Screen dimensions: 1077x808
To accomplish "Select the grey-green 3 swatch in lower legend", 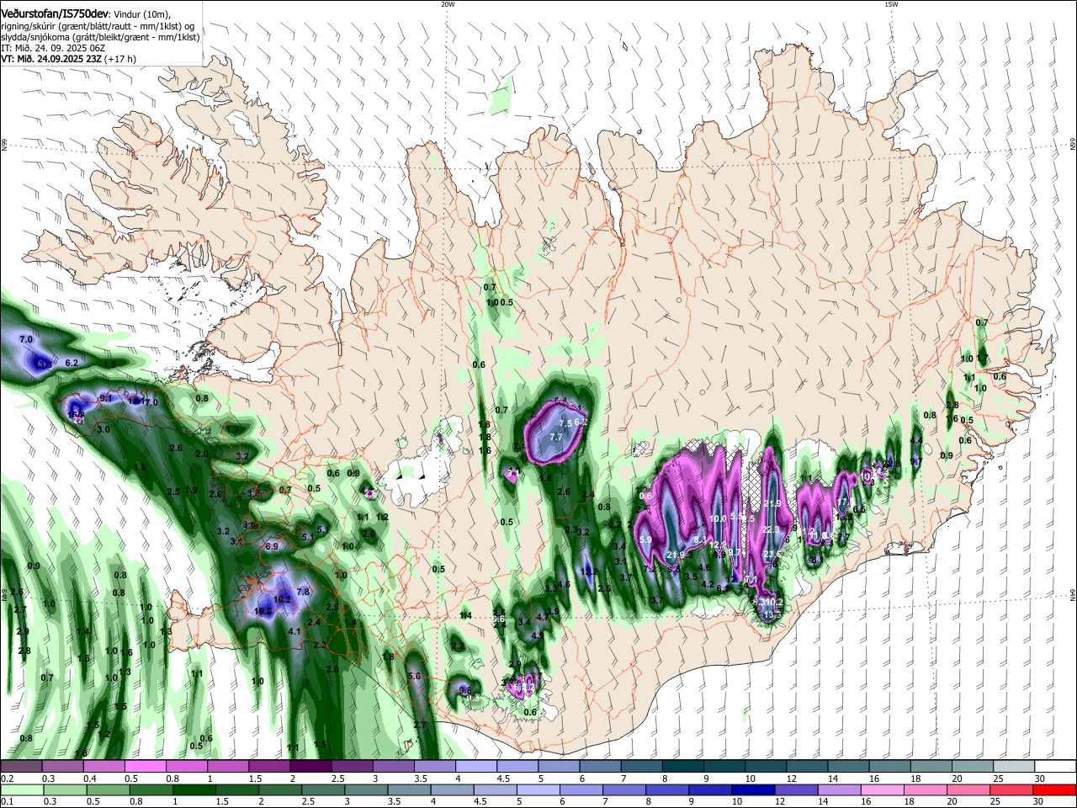I will 366,789.
